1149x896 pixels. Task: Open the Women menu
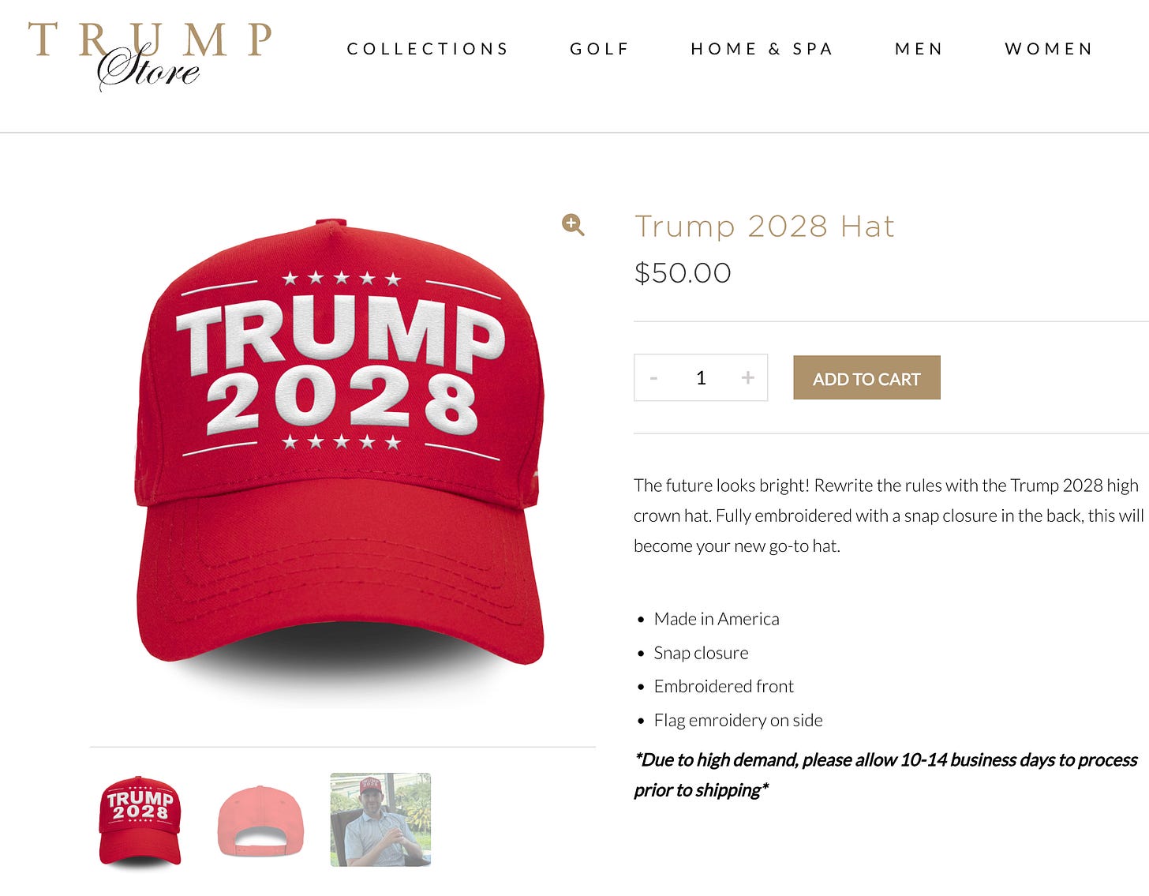click(x=1049, y=49)
